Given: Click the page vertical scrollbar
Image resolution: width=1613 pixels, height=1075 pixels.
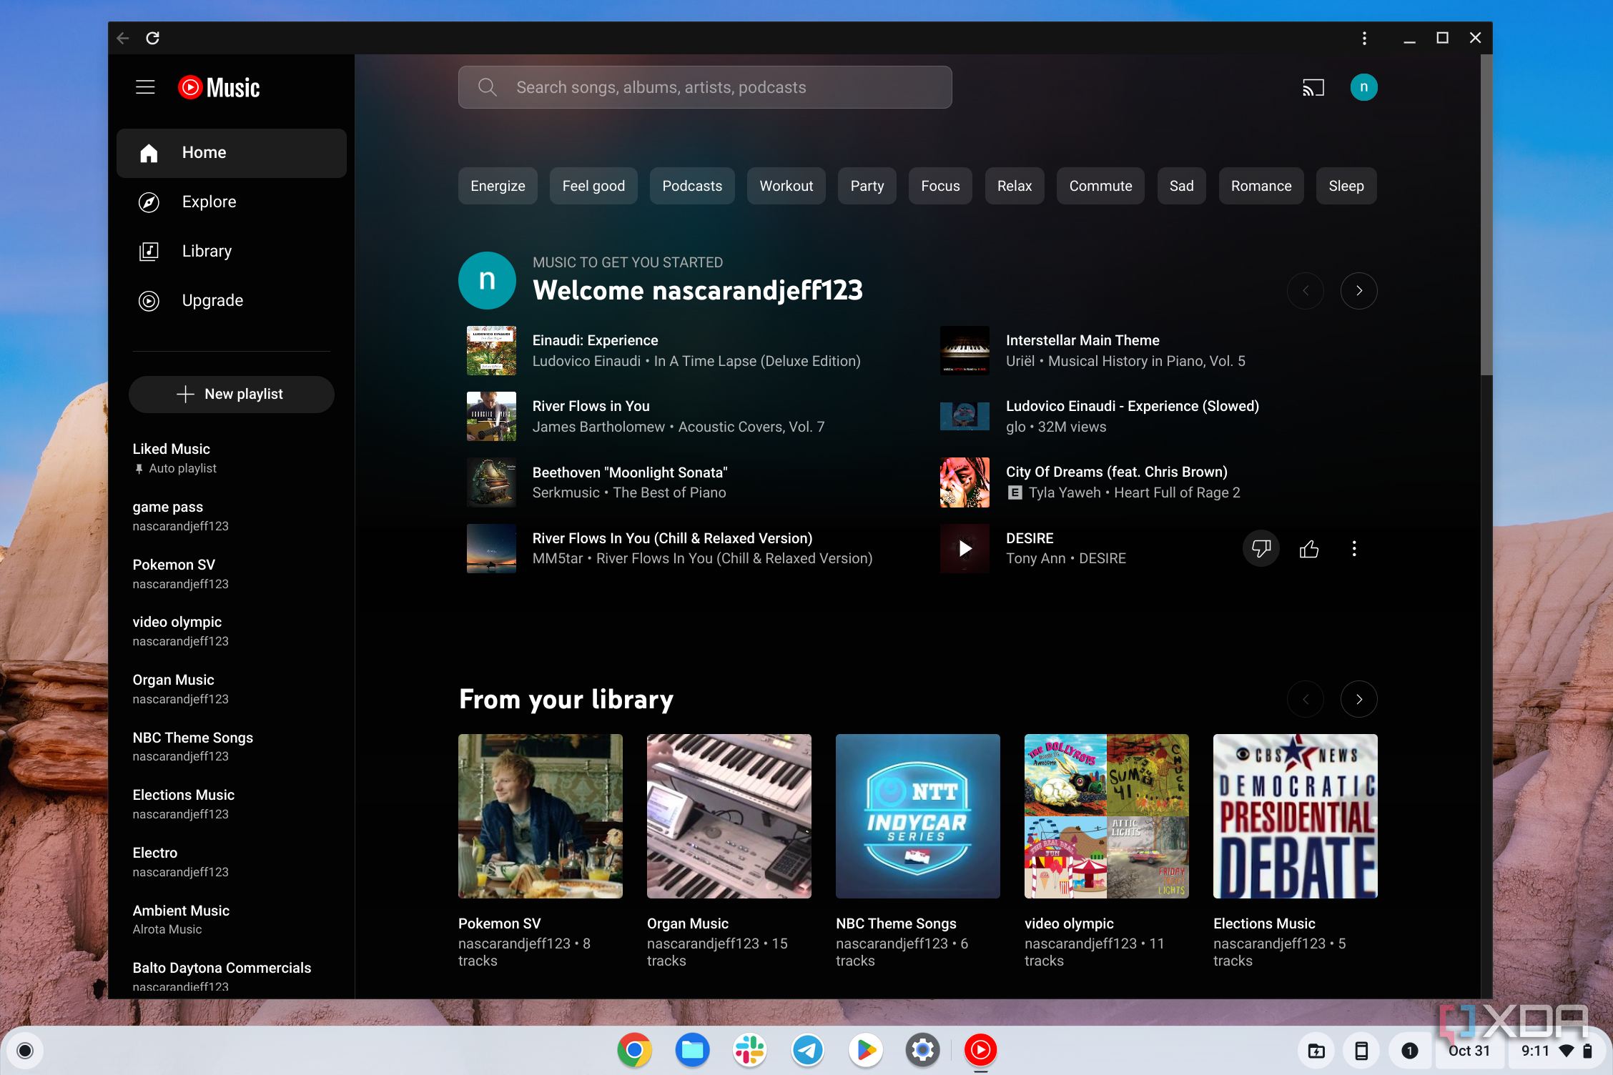Looking at the screenshot, I should [x=1486, y=214].
